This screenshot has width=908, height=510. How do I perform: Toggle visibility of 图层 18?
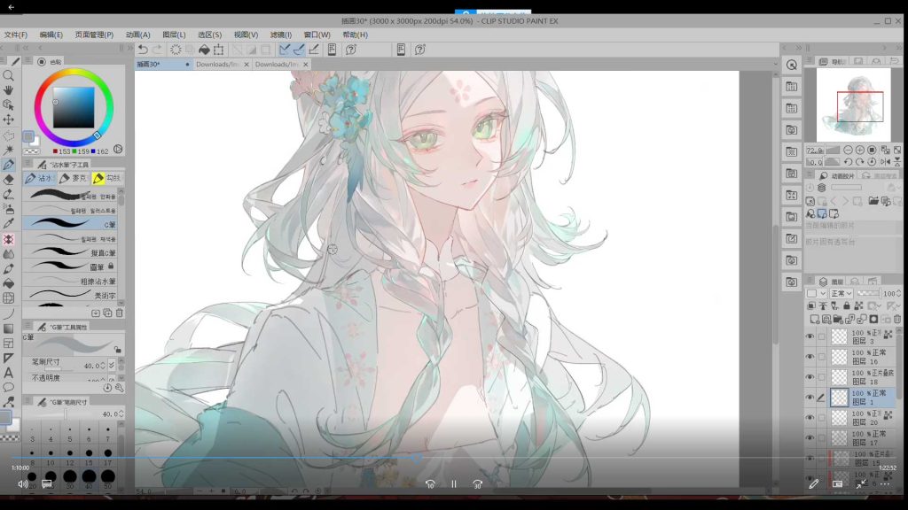click(810, 376)
